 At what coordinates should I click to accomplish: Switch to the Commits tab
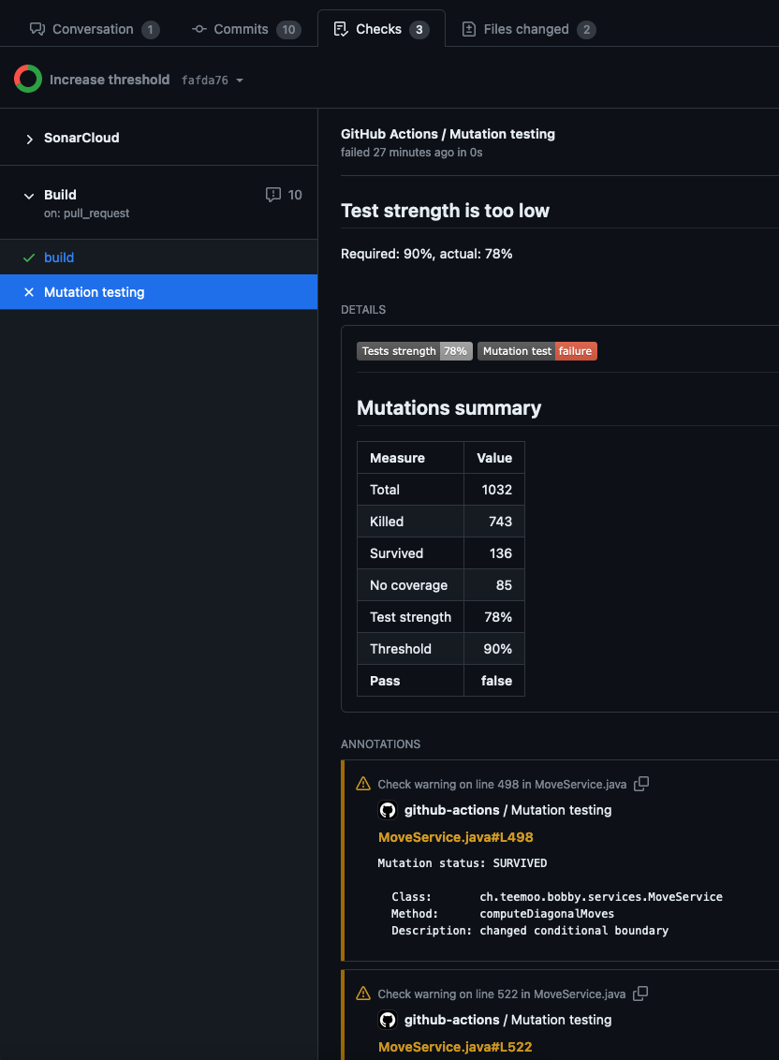(x=246, y=29)
